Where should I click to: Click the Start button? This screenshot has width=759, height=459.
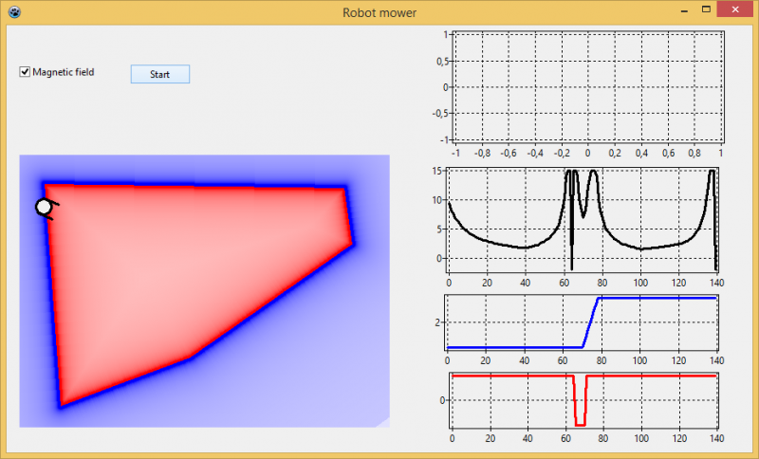pyautogui.click(x=159, y=74)
